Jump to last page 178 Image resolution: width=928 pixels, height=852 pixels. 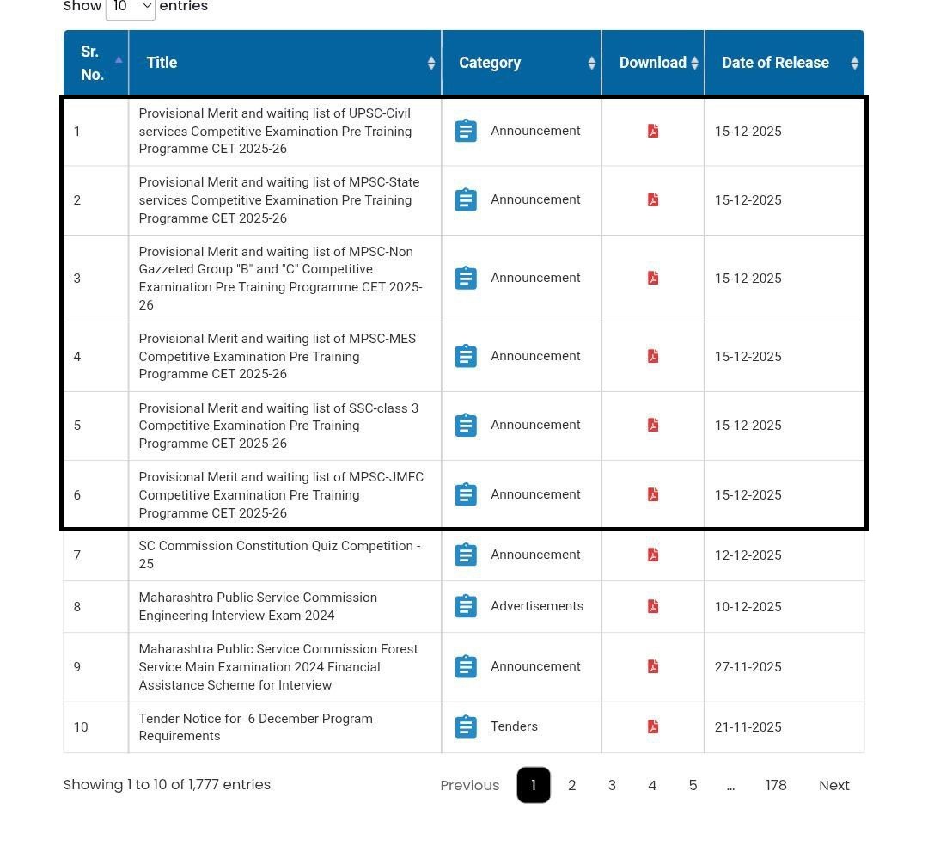click(x=776, y=785)
